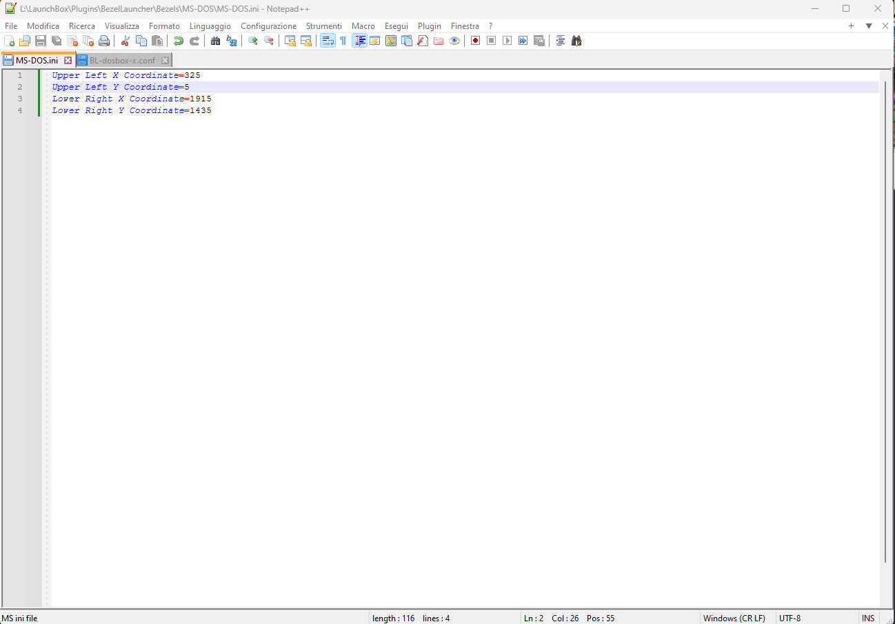Screen dimensions: 895x624
Task: Click the toolbar icon with stacked horizontal lines
Action: tap(561, 41)
